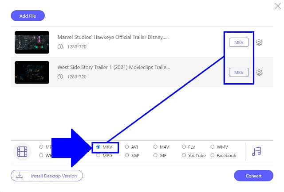Pick the WMV format option
Viewport: 284px width, 192px height.
[x=219, y=147]
